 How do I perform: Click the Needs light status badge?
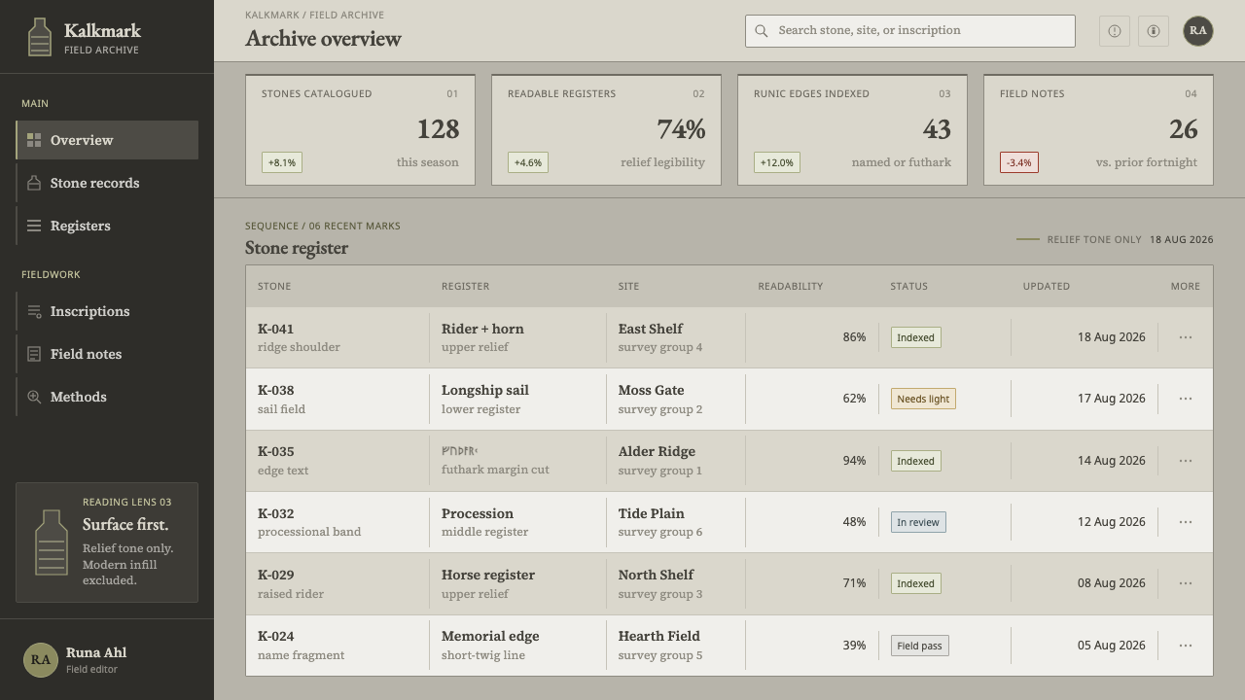[923, 399]
